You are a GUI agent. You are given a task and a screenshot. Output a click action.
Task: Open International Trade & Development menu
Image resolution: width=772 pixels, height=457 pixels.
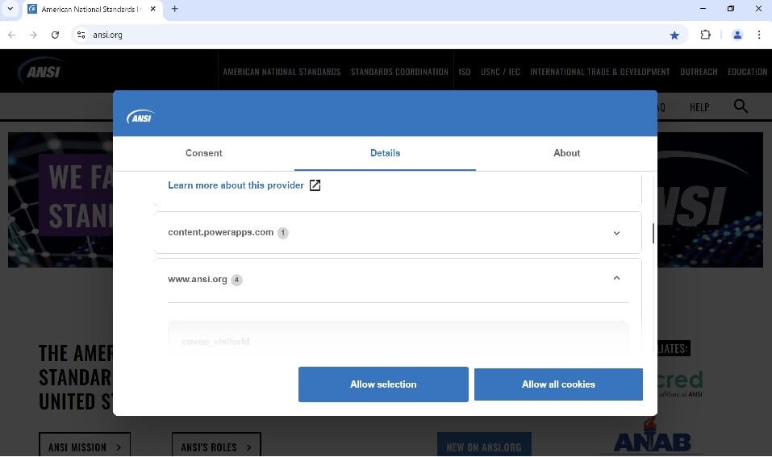pyautogui.click(x=599, y=72)
